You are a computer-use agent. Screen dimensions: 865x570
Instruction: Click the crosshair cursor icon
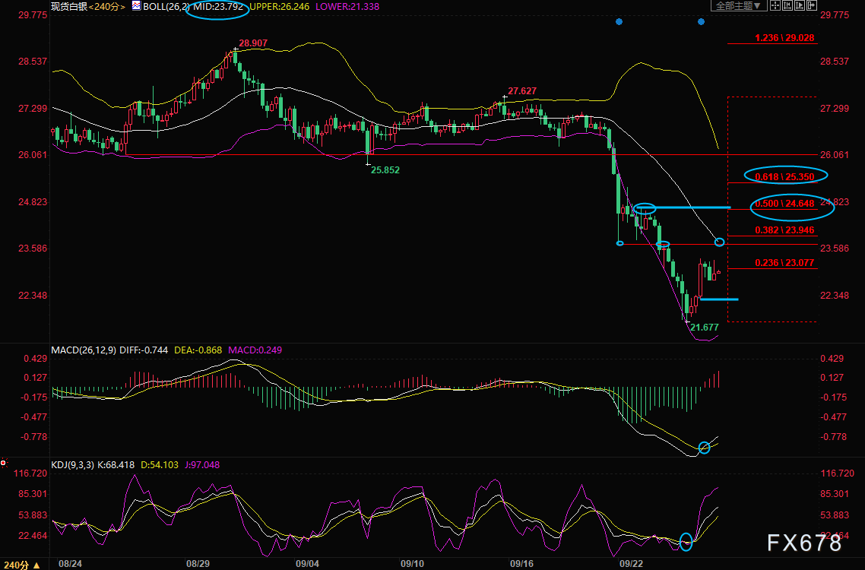click(775, 5)
